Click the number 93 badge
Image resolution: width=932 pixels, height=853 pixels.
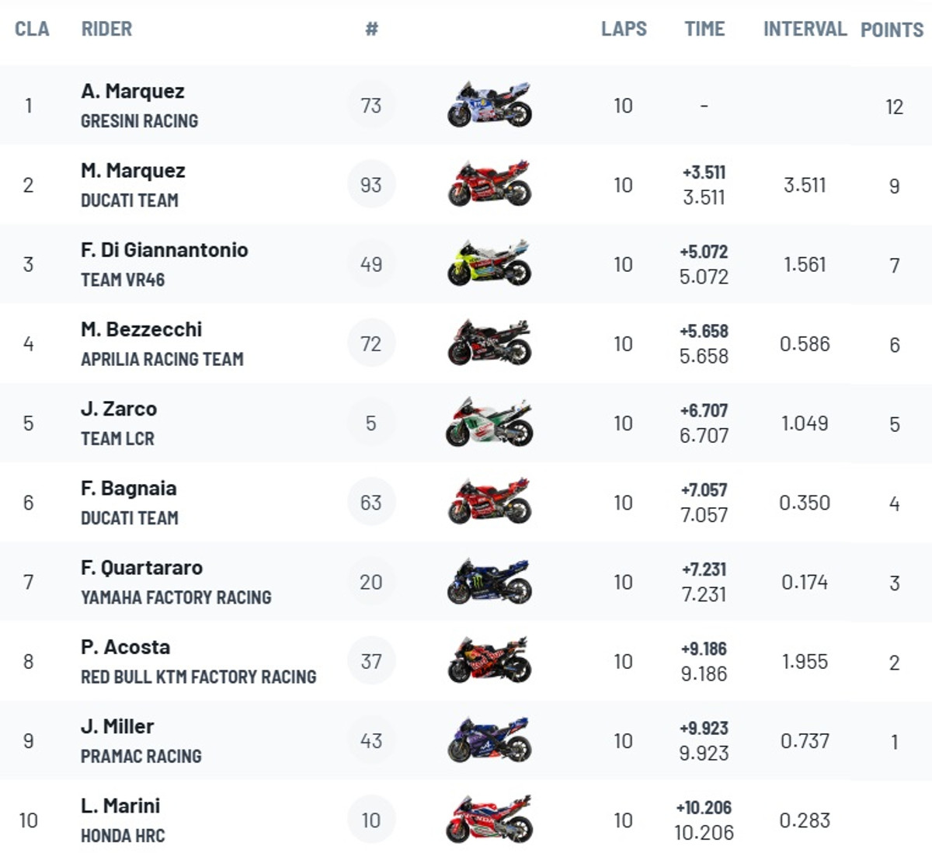coord(371,184)
